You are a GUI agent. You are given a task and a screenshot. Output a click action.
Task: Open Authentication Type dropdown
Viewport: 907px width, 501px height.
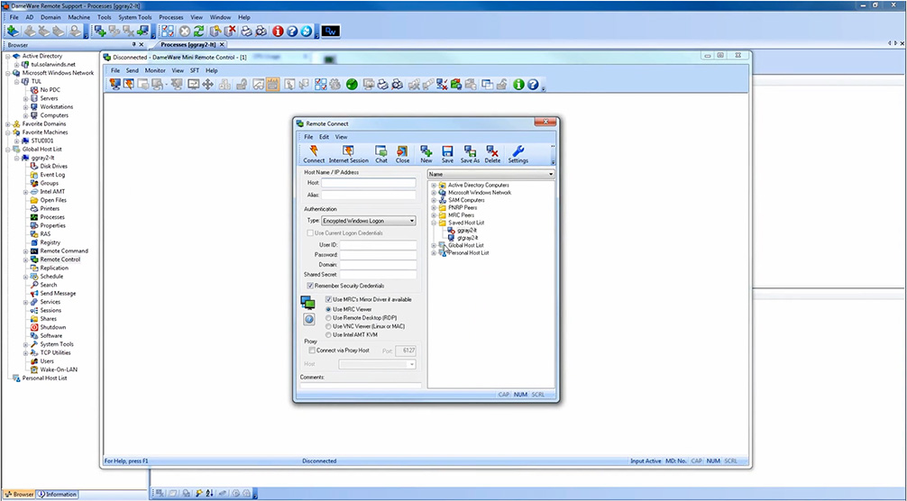point(369,221)
